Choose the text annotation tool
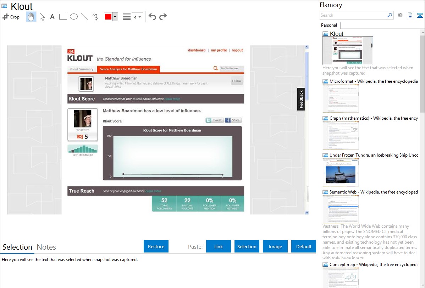The image size is (425, 288). [x=52, y=17]
